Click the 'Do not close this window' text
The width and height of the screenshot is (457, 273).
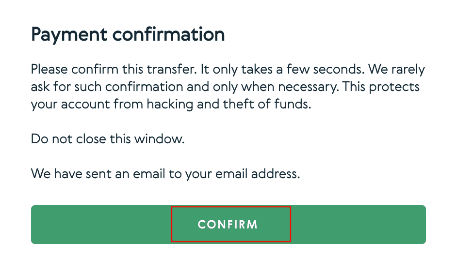pyautogui.click(x=108, y=139)
